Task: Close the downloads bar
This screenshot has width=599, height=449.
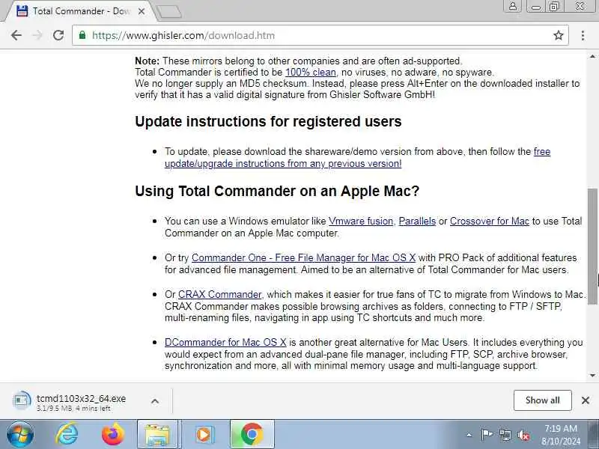Action: (586, 400)
